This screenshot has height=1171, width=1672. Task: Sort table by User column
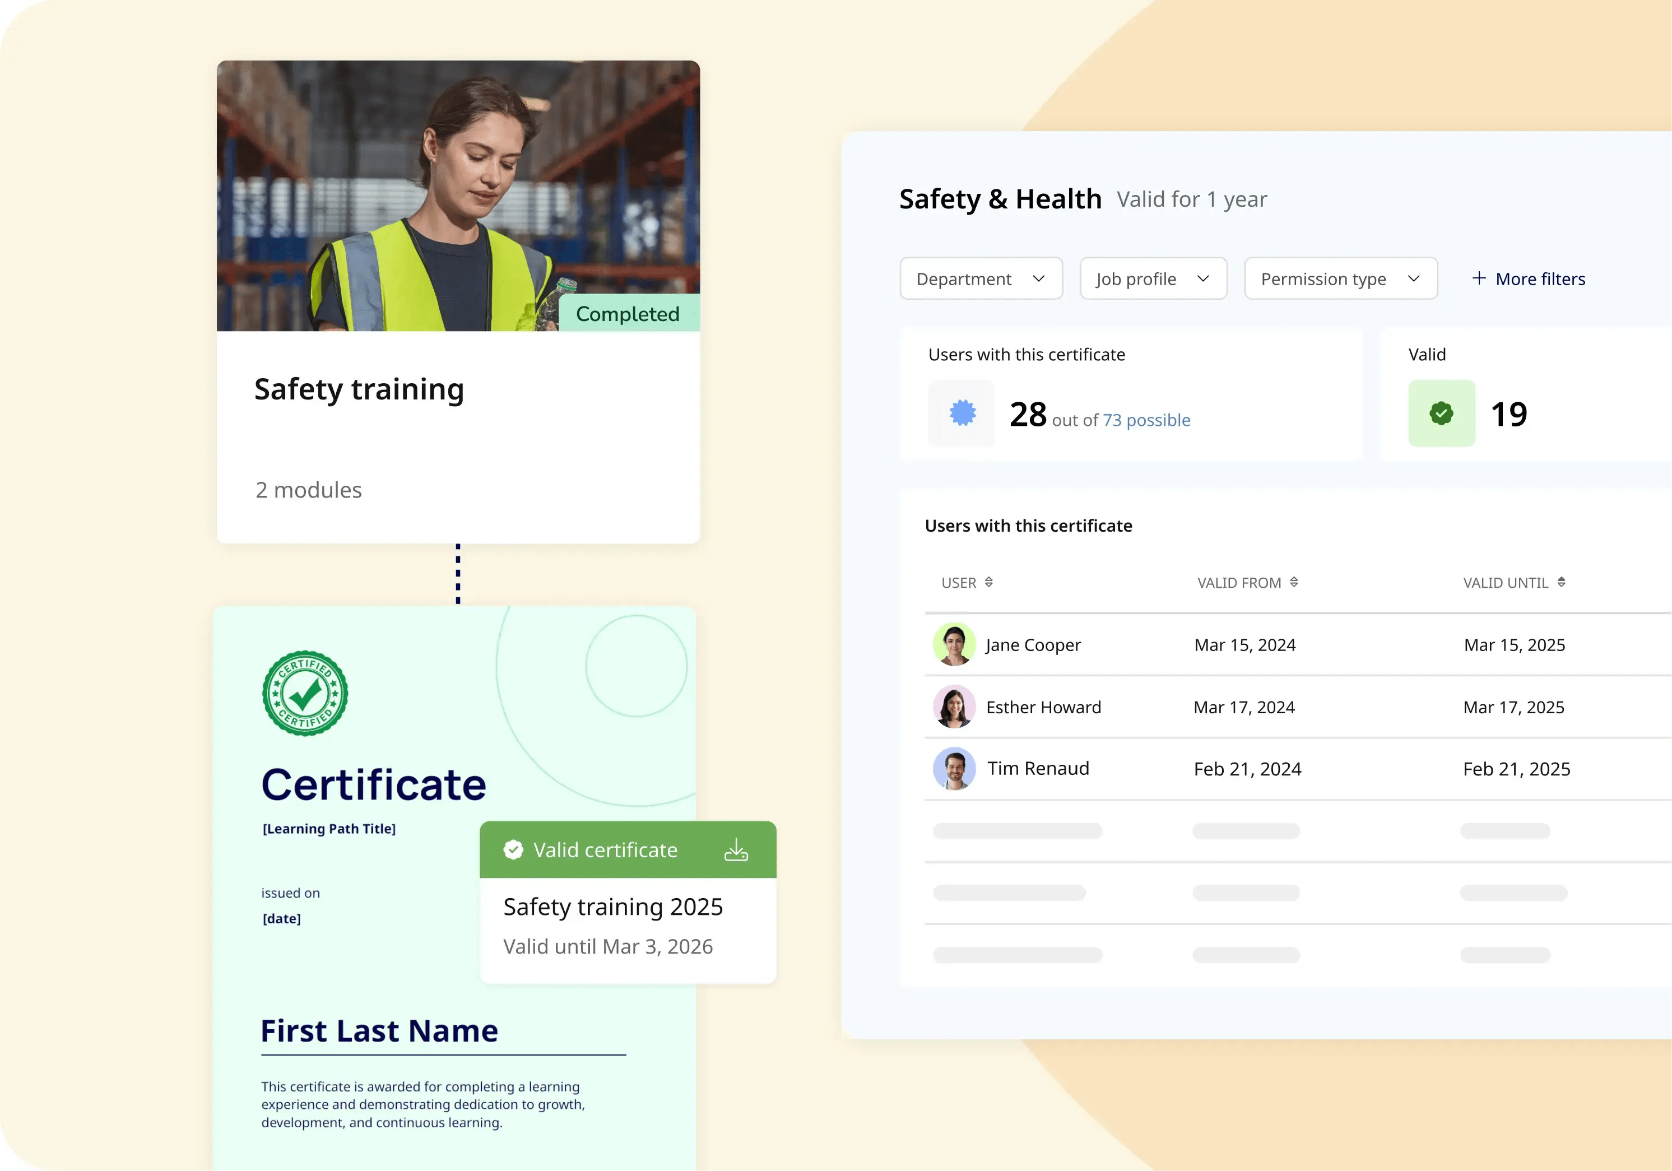click(x=988, y=582)
